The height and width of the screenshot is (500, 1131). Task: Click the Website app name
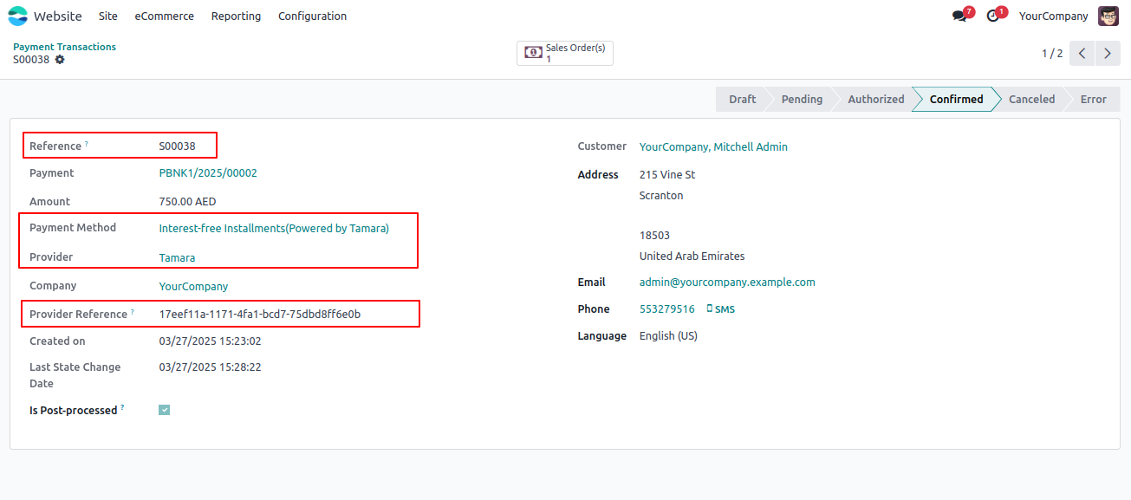pyautogui.click(x=58, y=16)
